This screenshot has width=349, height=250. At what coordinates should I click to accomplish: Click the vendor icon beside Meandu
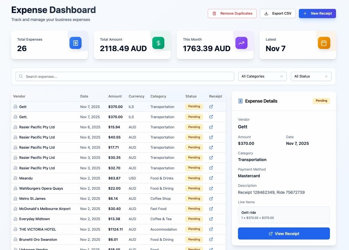click(15, 178)
